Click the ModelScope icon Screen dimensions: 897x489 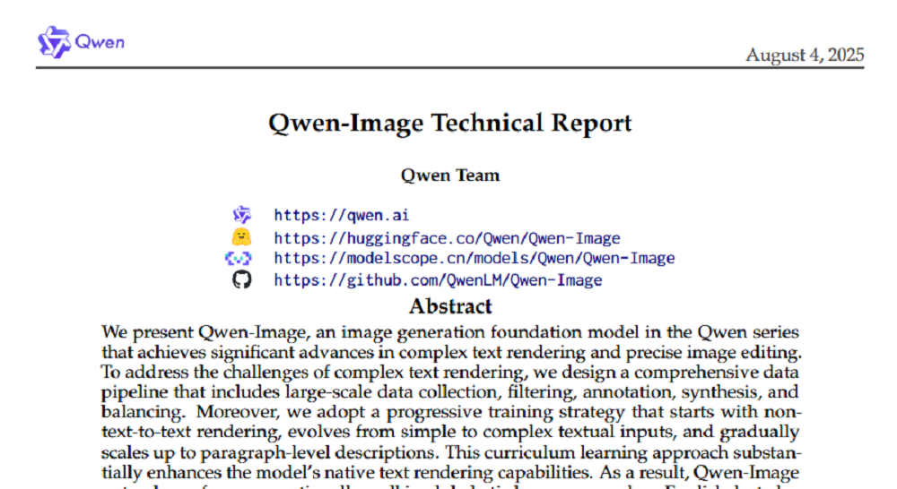click(239, 259)
